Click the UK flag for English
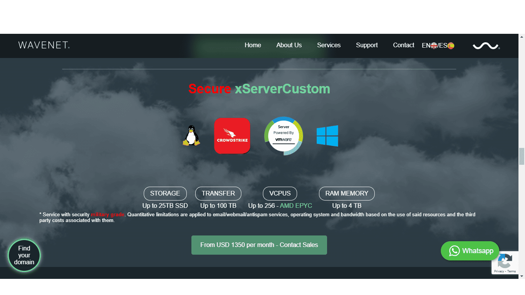Screen dimensions: 525x295 click(434, 45)
